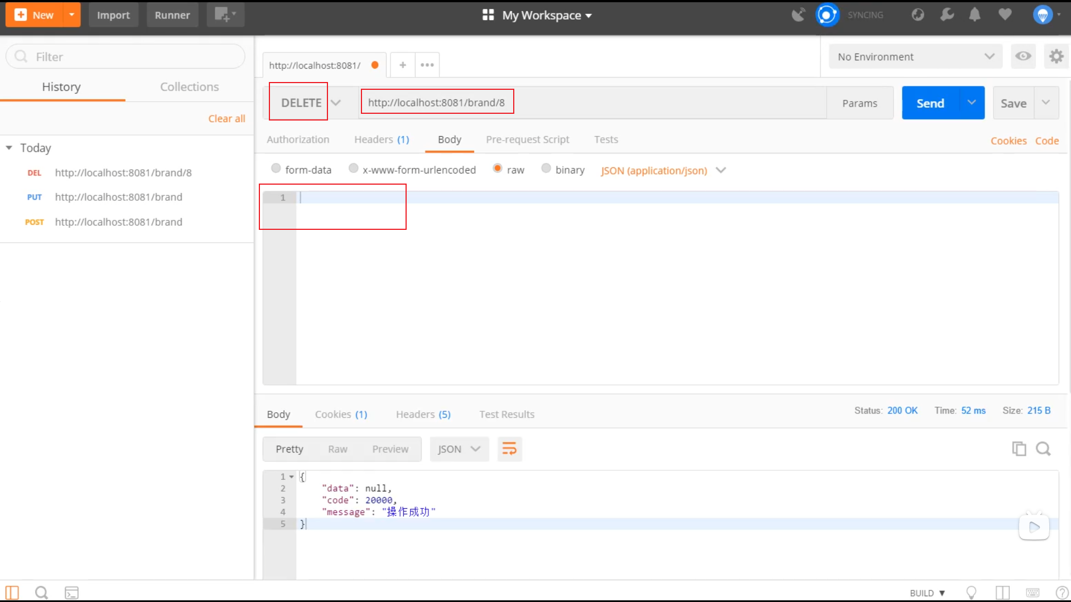
Task: Click the floating play button overlay
Action: 1034,527
